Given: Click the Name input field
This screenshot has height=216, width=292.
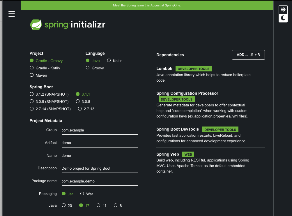Looking at the screenshot, I should (100, 156).
